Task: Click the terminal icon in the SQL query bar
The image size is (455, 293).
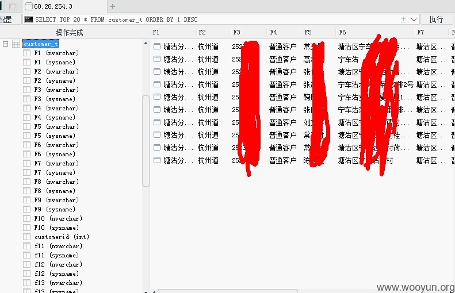Action: point(28,20)
